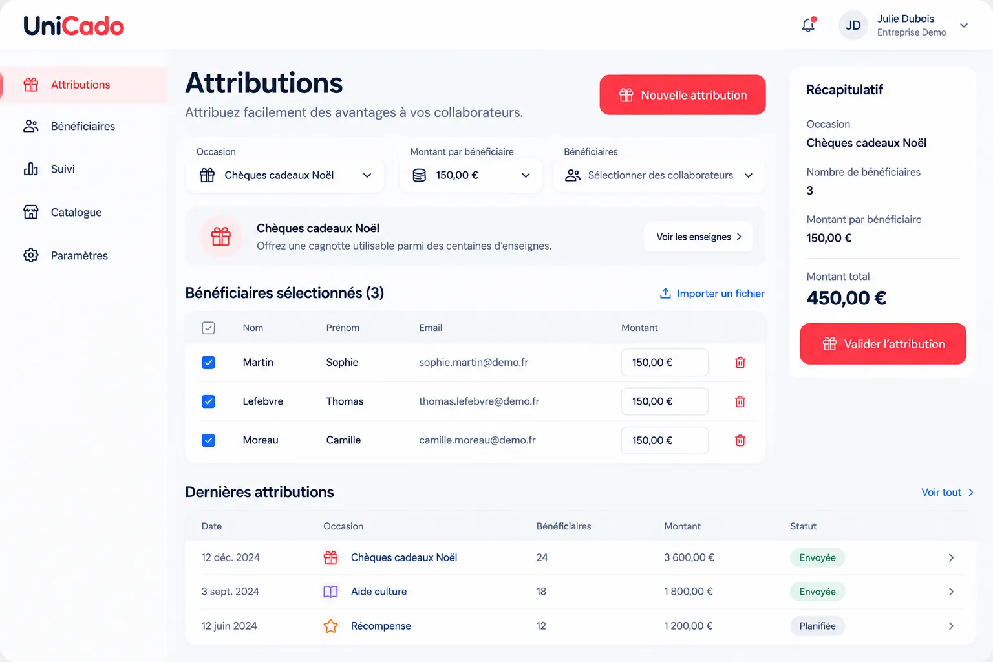Image resolution: width=993 pixels, height=662 pixels.
Task: Click the UniCado logo
Action: click(74, 26)
